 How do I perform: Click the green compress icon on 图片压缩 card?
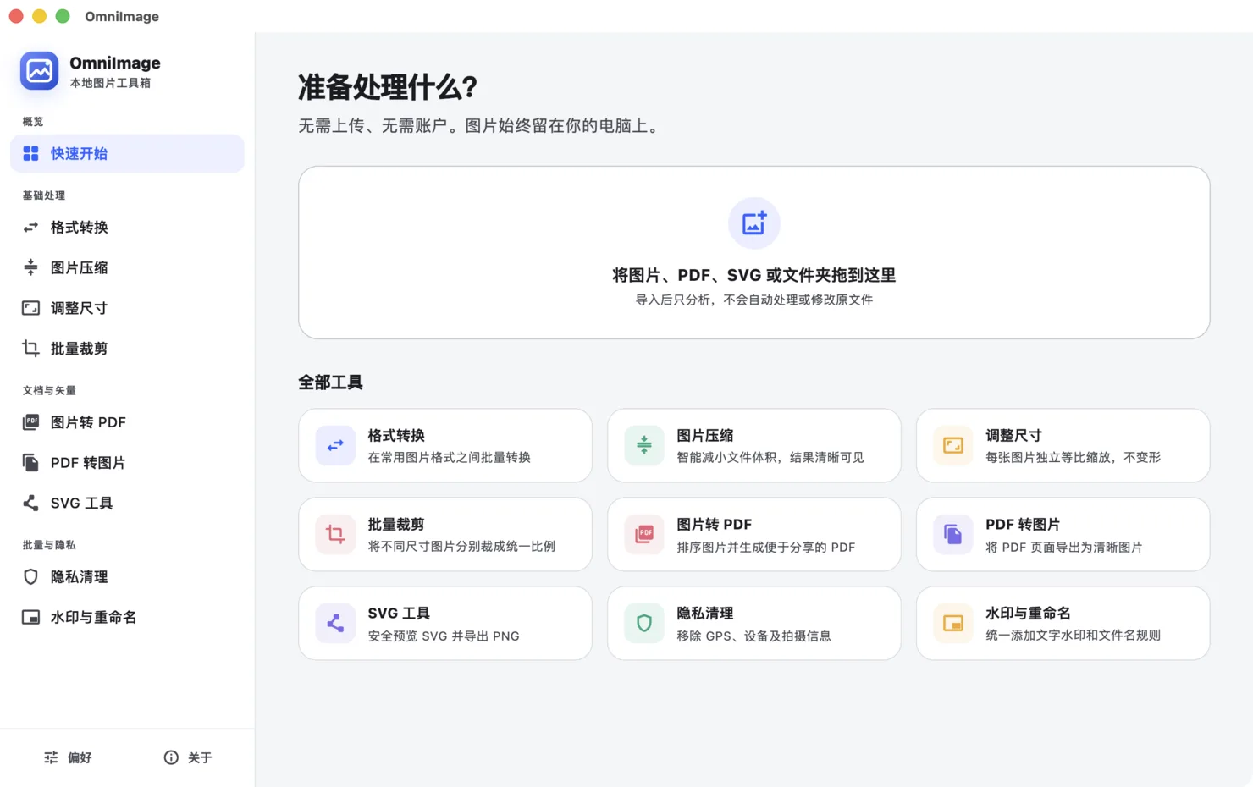(644, 445)
